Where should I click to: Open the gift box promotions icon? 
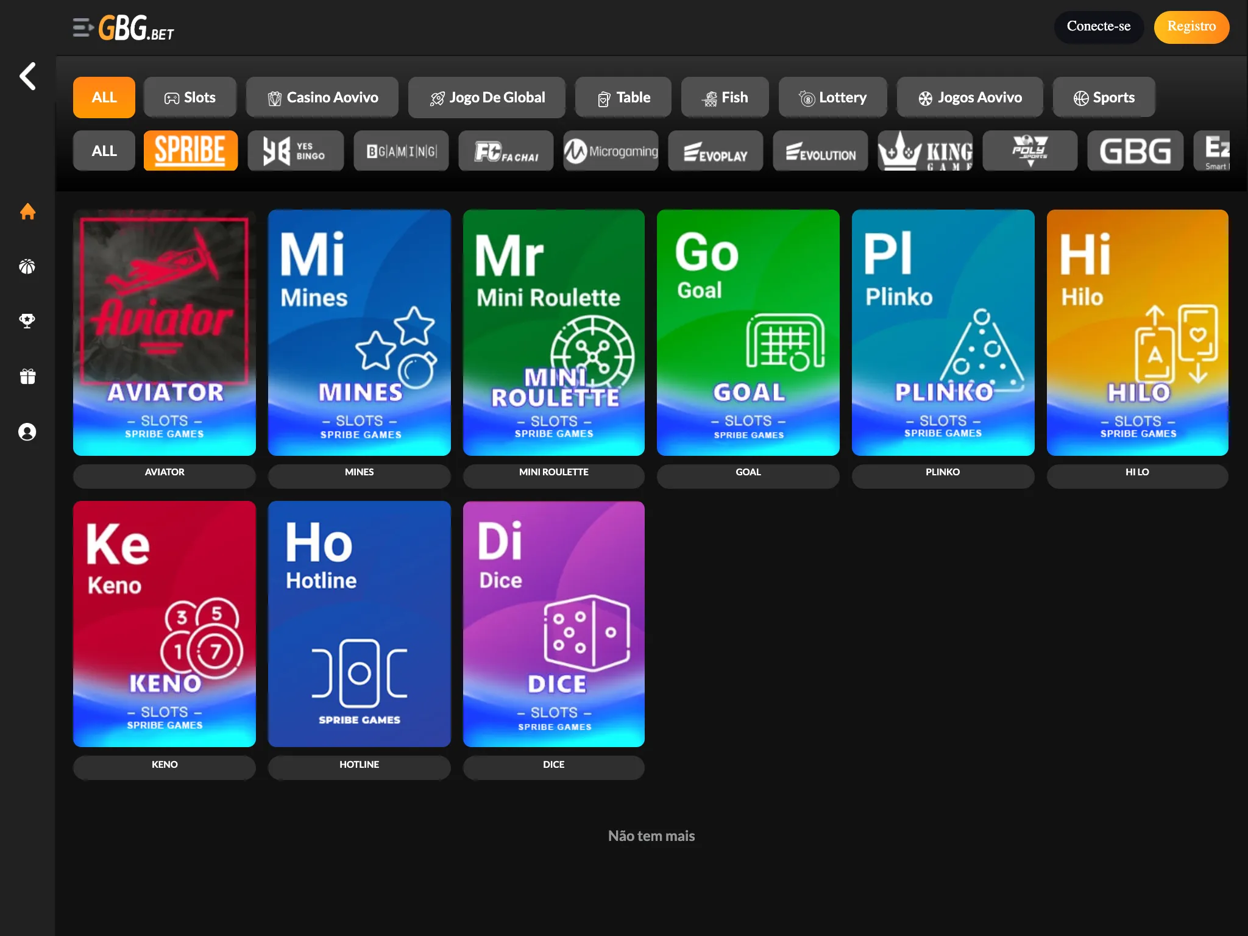tap(27, 377)
